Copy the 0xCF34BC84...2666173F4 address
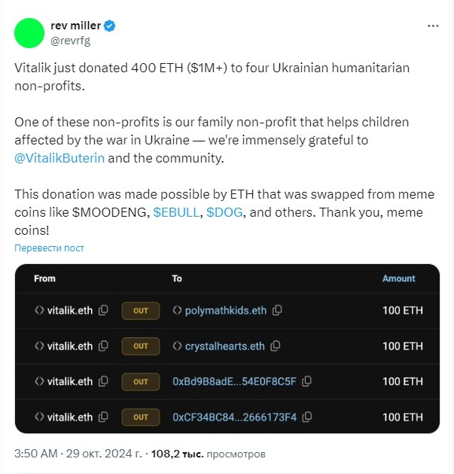 [x=307, y=417]
